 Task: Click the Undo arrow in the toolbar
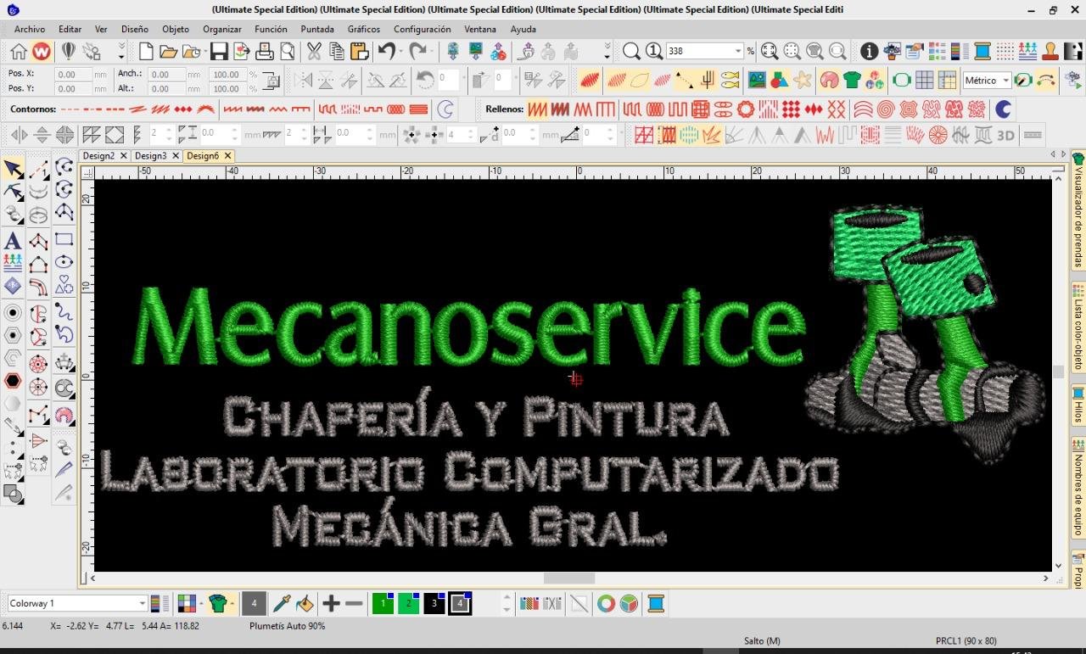(387, 52)
